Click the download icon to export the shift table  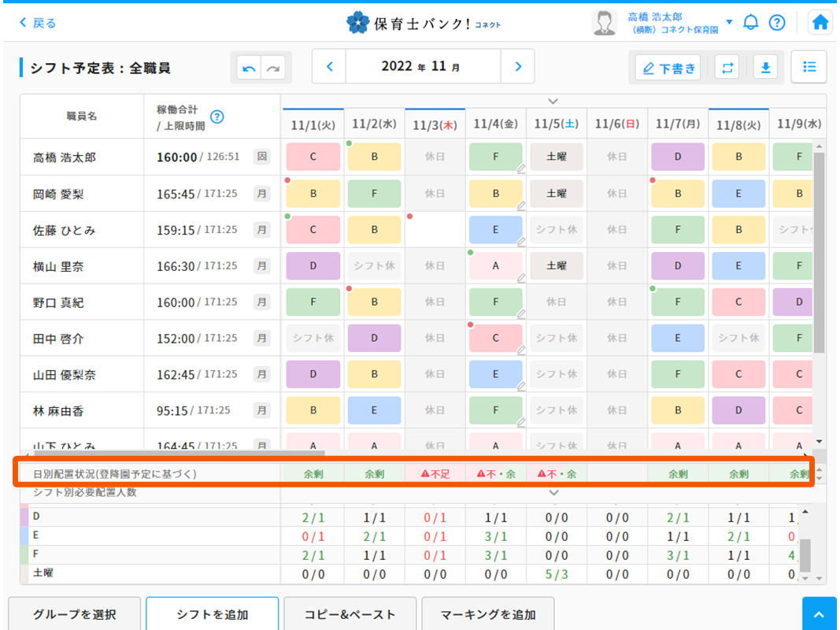(x=765, y=68)
